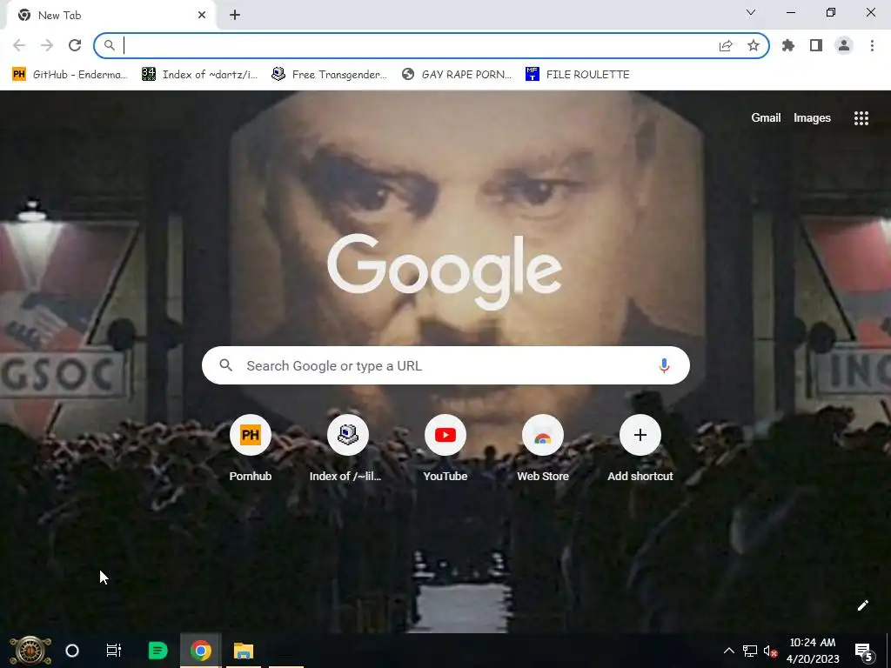The image size is (891, 668).
Task: Open the YouTube shortcut
Action: pyautogui.click(x=445, y=449)
